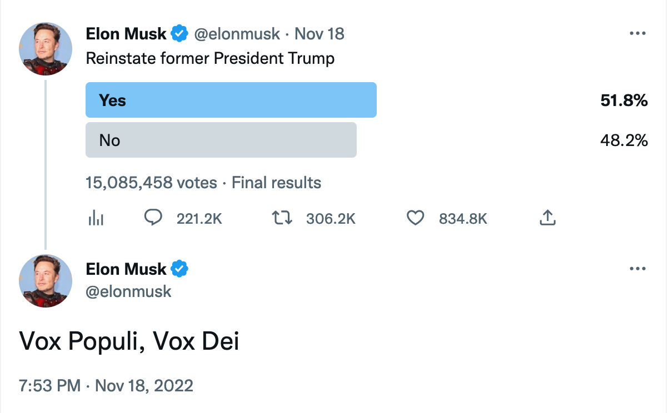The image size is (669, 413).
Task: Share the poll tweet via upload icon
Action: click(547, 218)
